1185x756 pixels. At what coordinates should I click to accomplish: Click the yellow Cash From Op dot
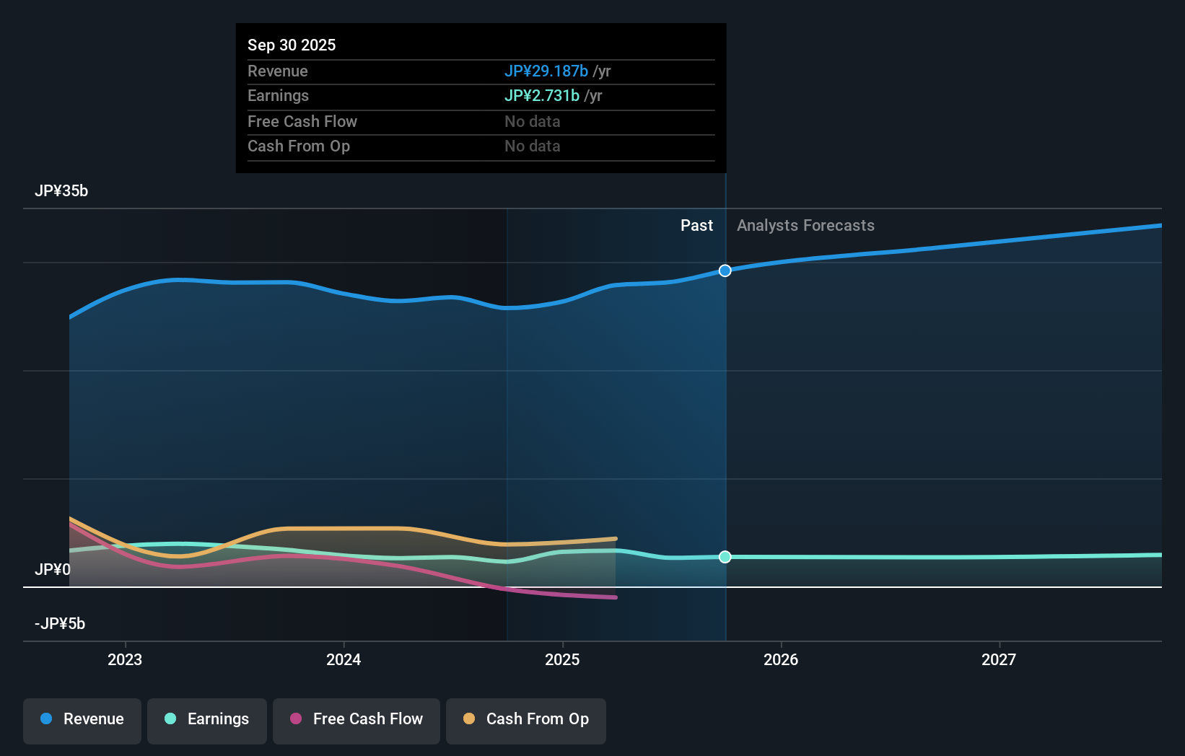pos(468,719)
